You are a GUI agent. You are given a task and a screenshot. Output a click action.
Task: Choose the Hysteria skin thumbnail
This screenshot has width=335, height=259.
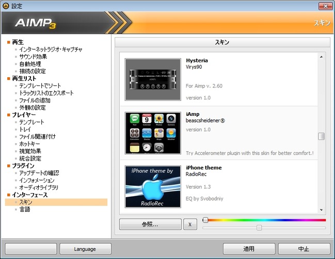point(153,79)
